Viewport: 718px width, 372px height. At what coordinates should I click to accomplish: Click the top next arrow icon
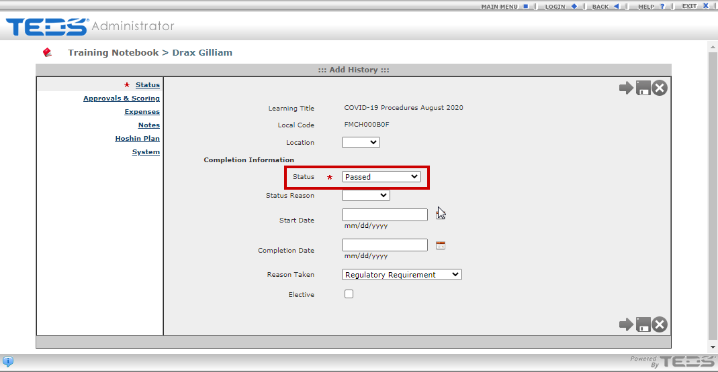626,88
